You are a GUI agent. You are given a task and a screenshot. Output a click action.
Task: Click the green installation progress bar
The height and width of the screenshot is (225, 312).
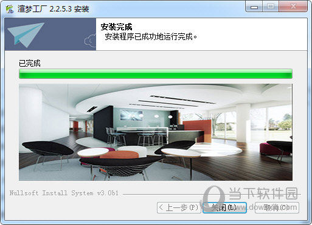tap(156, 74)
